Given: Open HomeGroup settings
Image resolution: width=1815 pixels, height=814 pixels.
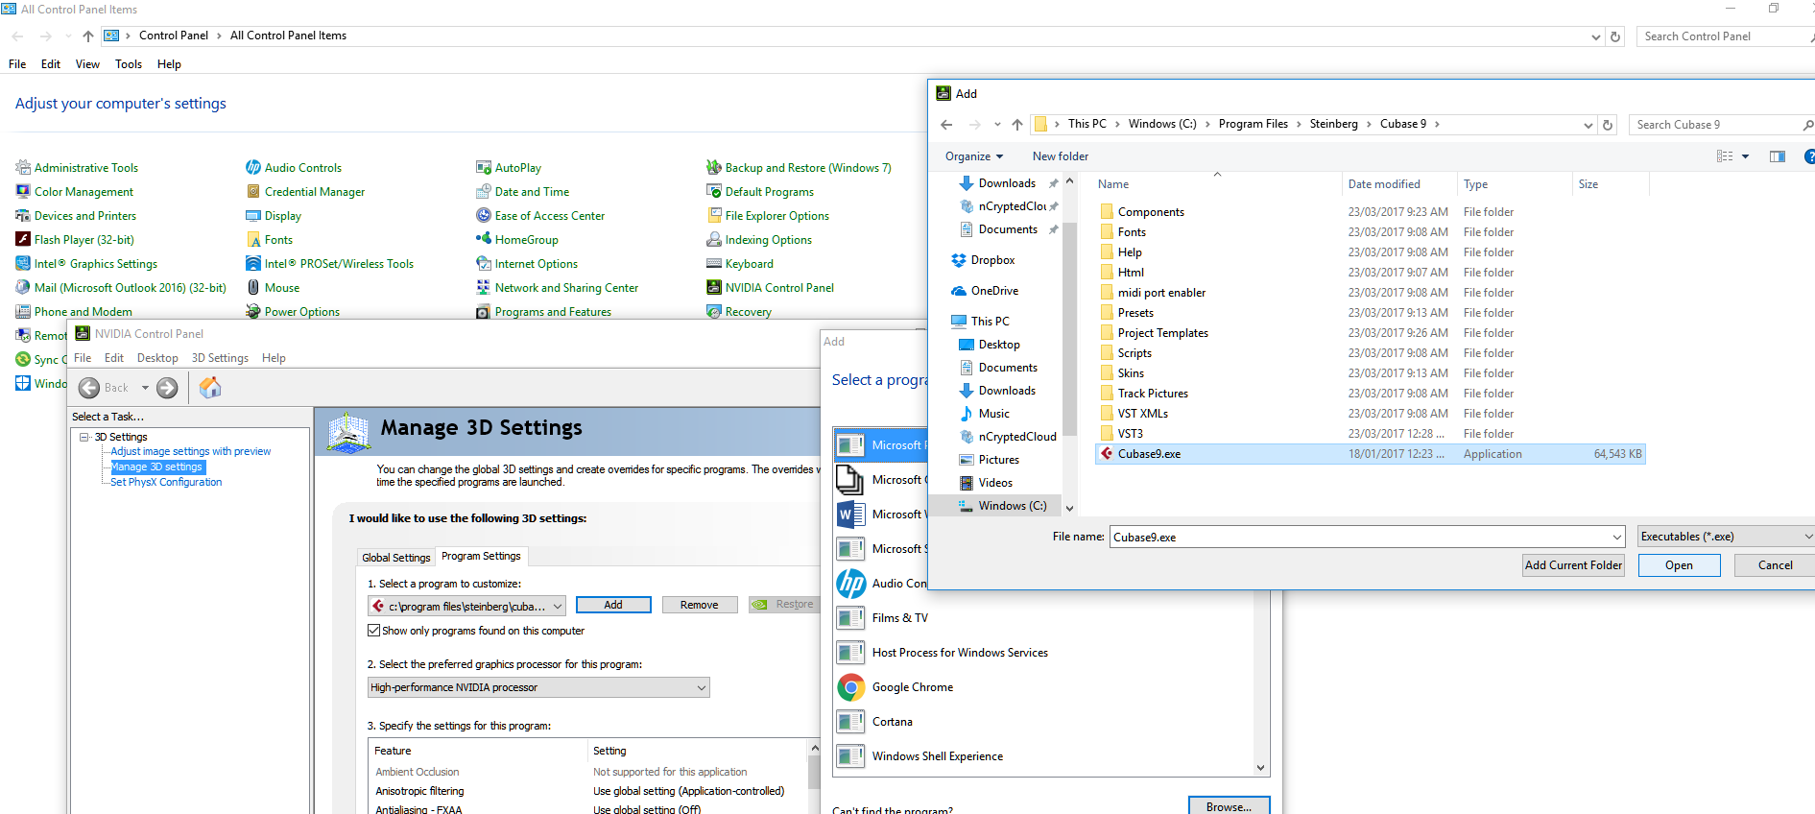Looking at the screenshot, I should click(x=517, y=240).
